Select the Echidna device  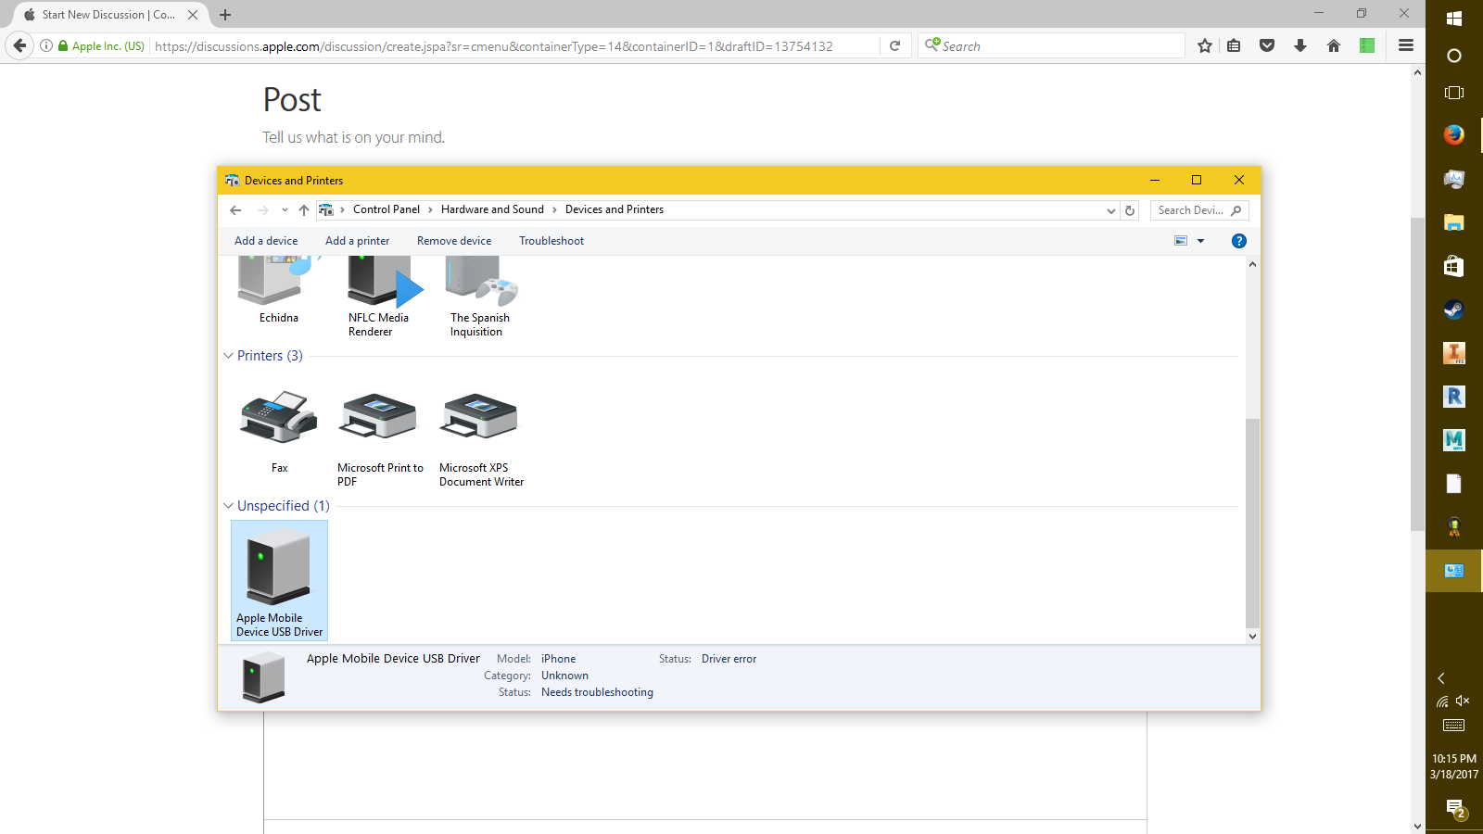278,291
